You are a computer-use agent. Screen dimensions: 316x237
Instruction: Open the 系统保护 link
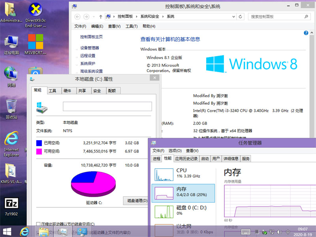pyautogui.click(x=88, y=64)
